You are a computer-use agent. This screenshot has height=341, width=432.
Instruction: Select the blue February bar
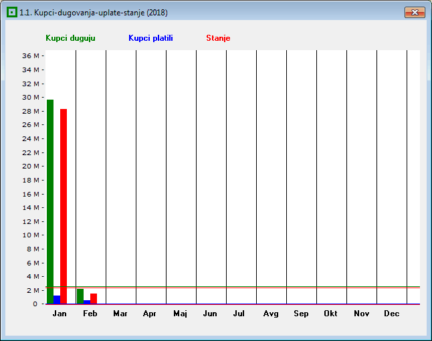(x=87, y=302)
